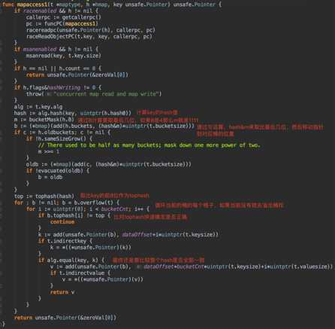Click the 'm >>= 1' line

pyautogui.click(x=49, y=151)
